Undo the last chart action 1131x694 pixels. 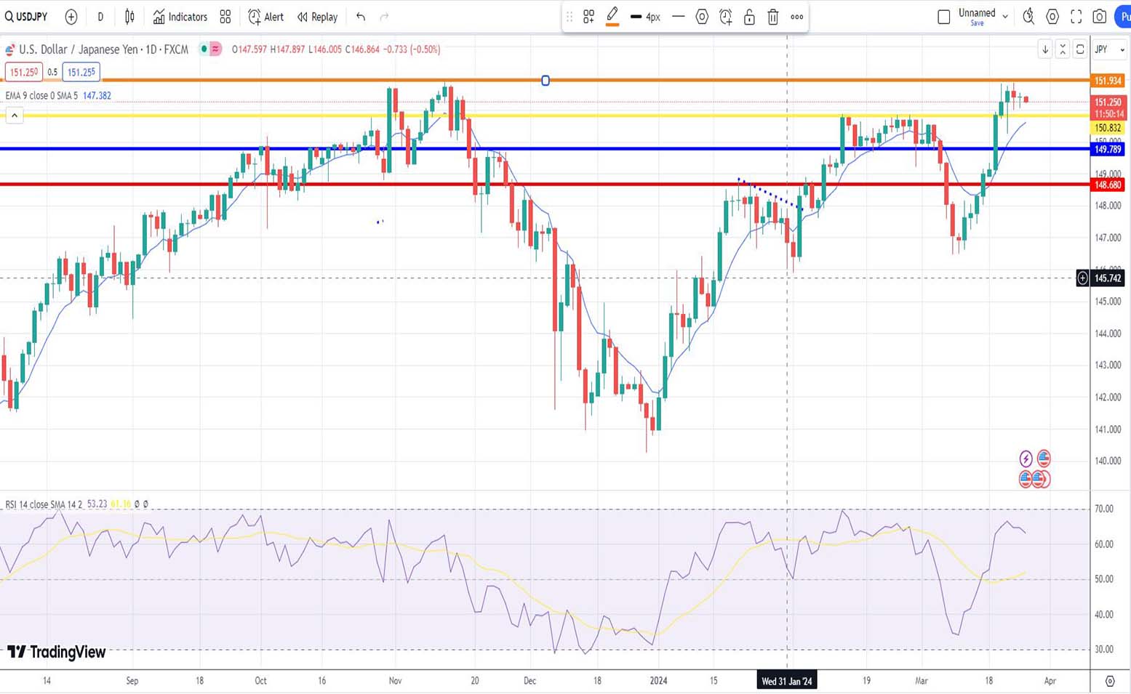(361, 17)
